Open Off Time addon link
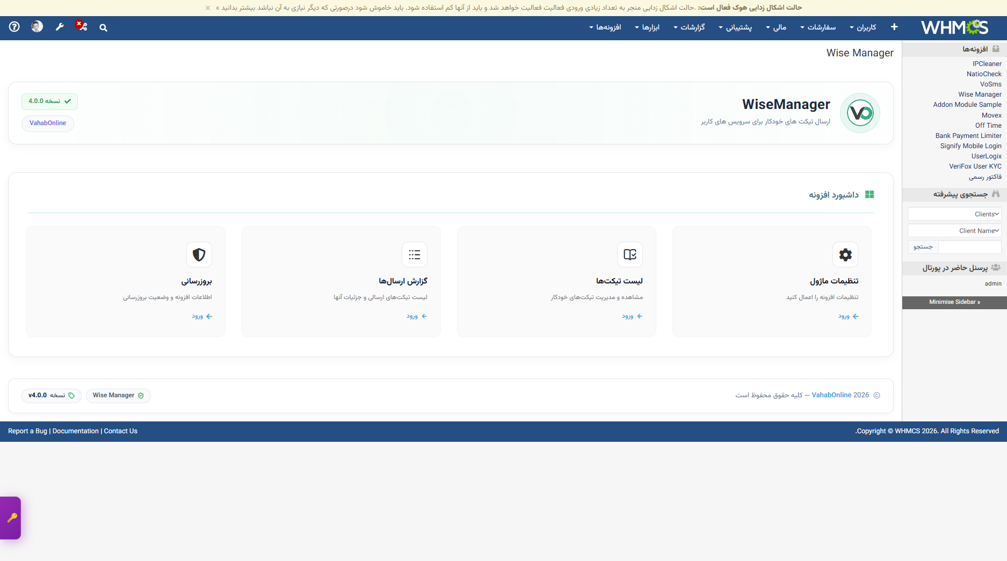 [989, 126]
